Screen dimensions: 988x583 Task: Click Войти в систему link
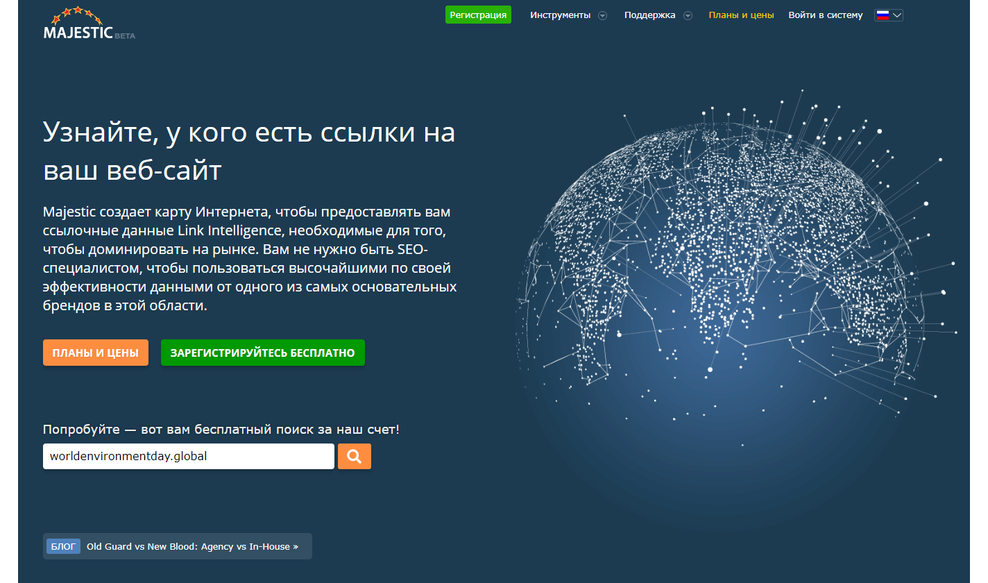coord(825,15)
